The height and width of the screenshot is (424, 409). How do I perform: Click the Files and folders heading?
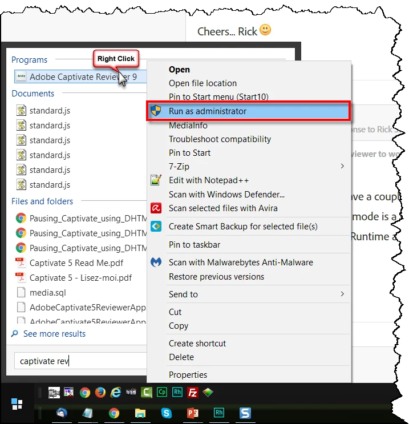[42, 201]
